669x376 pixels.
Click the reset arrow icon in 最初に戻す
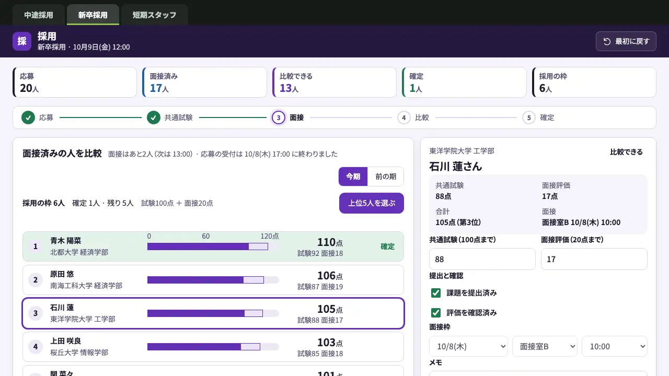click(x=607, y=41)
